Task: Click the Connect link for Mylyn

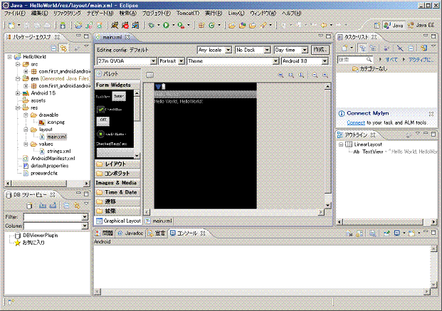Action: click(356, 122)
